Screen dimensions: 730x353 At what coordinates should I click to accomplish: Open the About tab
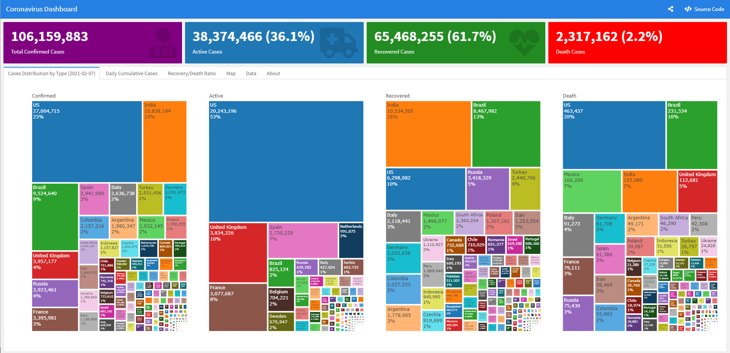[x=273, y=74]
